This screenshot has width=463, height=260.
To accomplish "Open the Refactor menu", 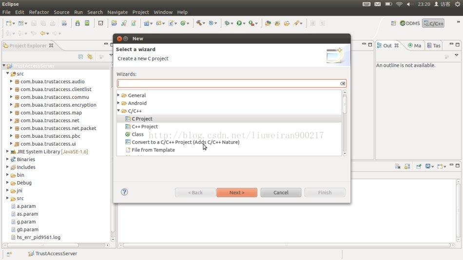I will tap(39, 12).
